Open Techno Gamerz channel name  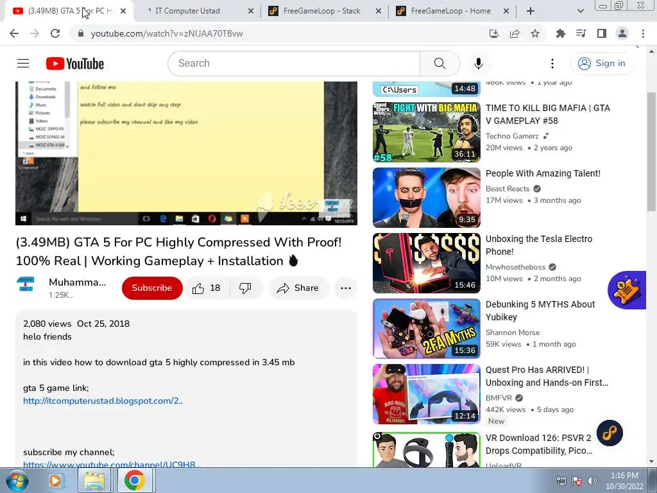(512, 136)
